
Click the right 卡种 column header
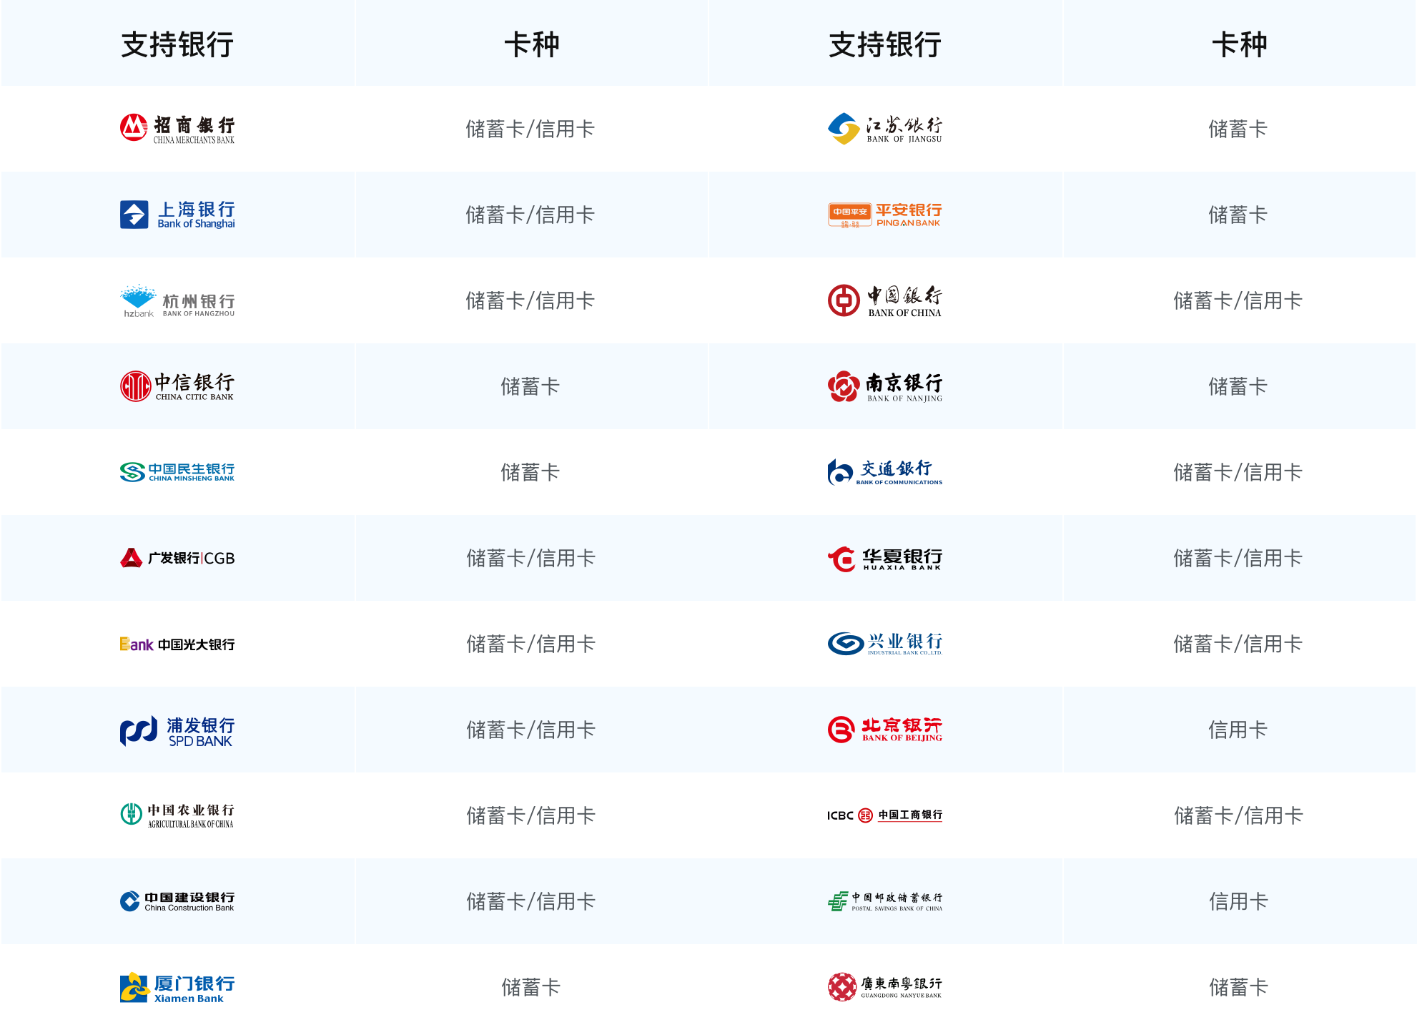coord(1239,44)
